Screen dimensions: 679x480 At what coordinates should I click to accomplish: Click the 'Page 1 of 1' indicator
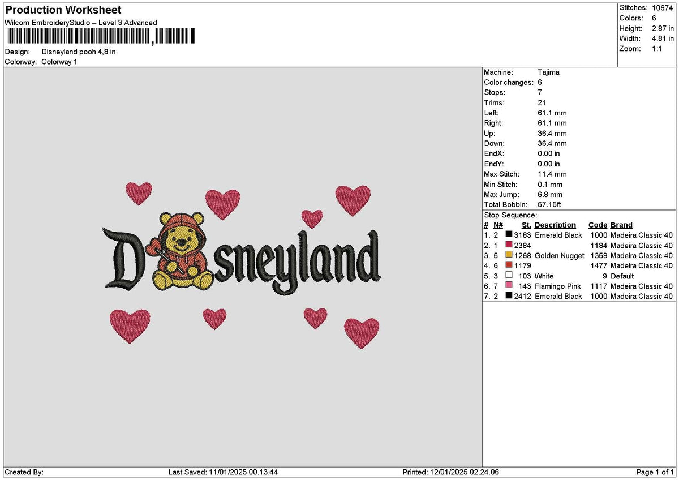tap(655, 472)
